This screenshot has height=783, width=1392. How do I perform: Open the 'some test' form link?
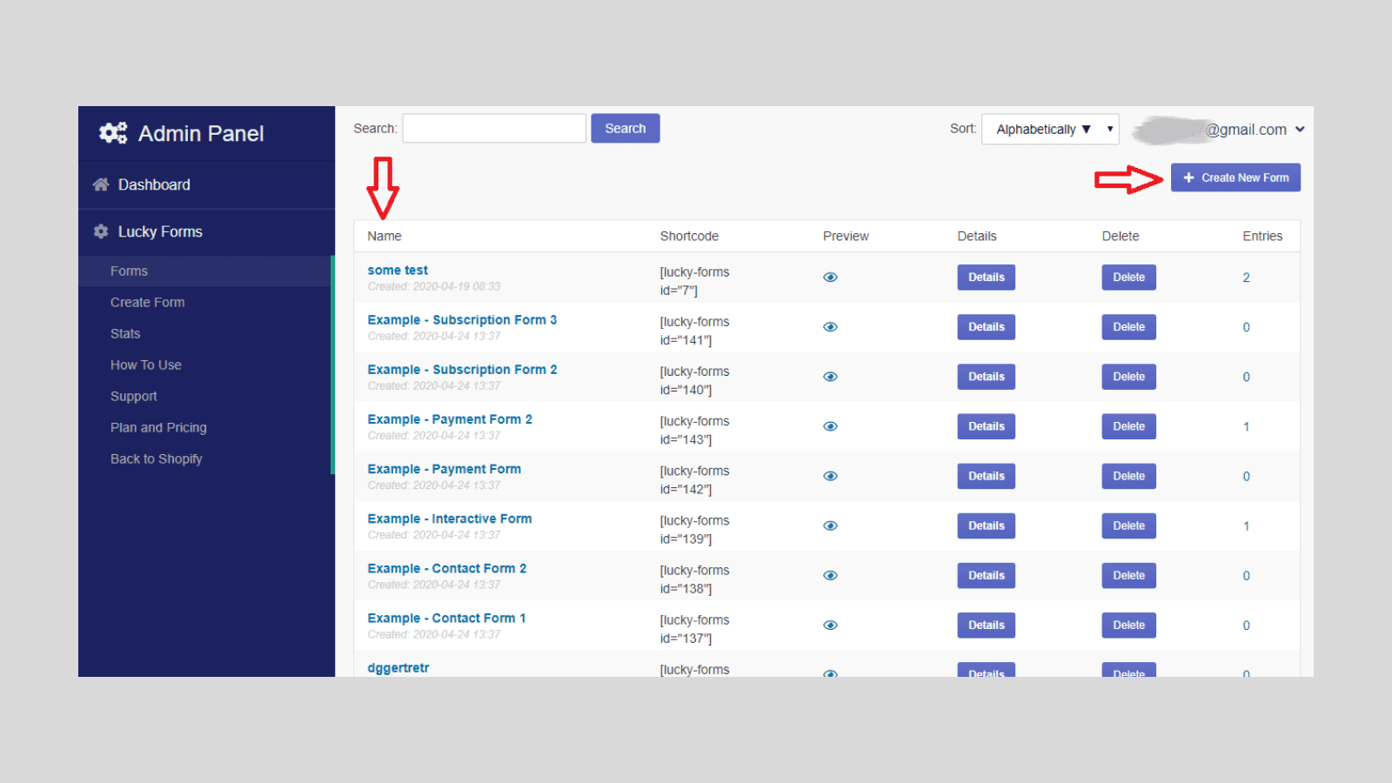point(398,270)
